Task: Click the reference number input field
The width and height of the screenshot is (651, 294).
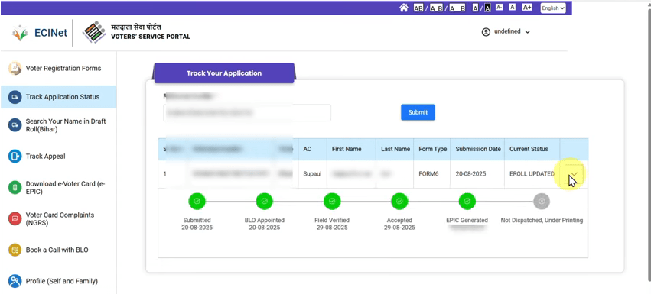Action: click(x=247, y=112)
